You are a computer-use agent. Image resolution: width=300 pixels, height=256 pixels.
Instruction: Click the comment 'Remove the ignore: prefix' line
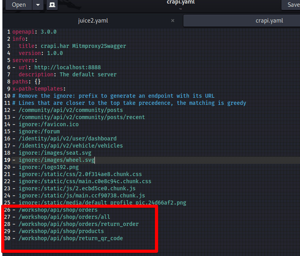click(113, 96)
